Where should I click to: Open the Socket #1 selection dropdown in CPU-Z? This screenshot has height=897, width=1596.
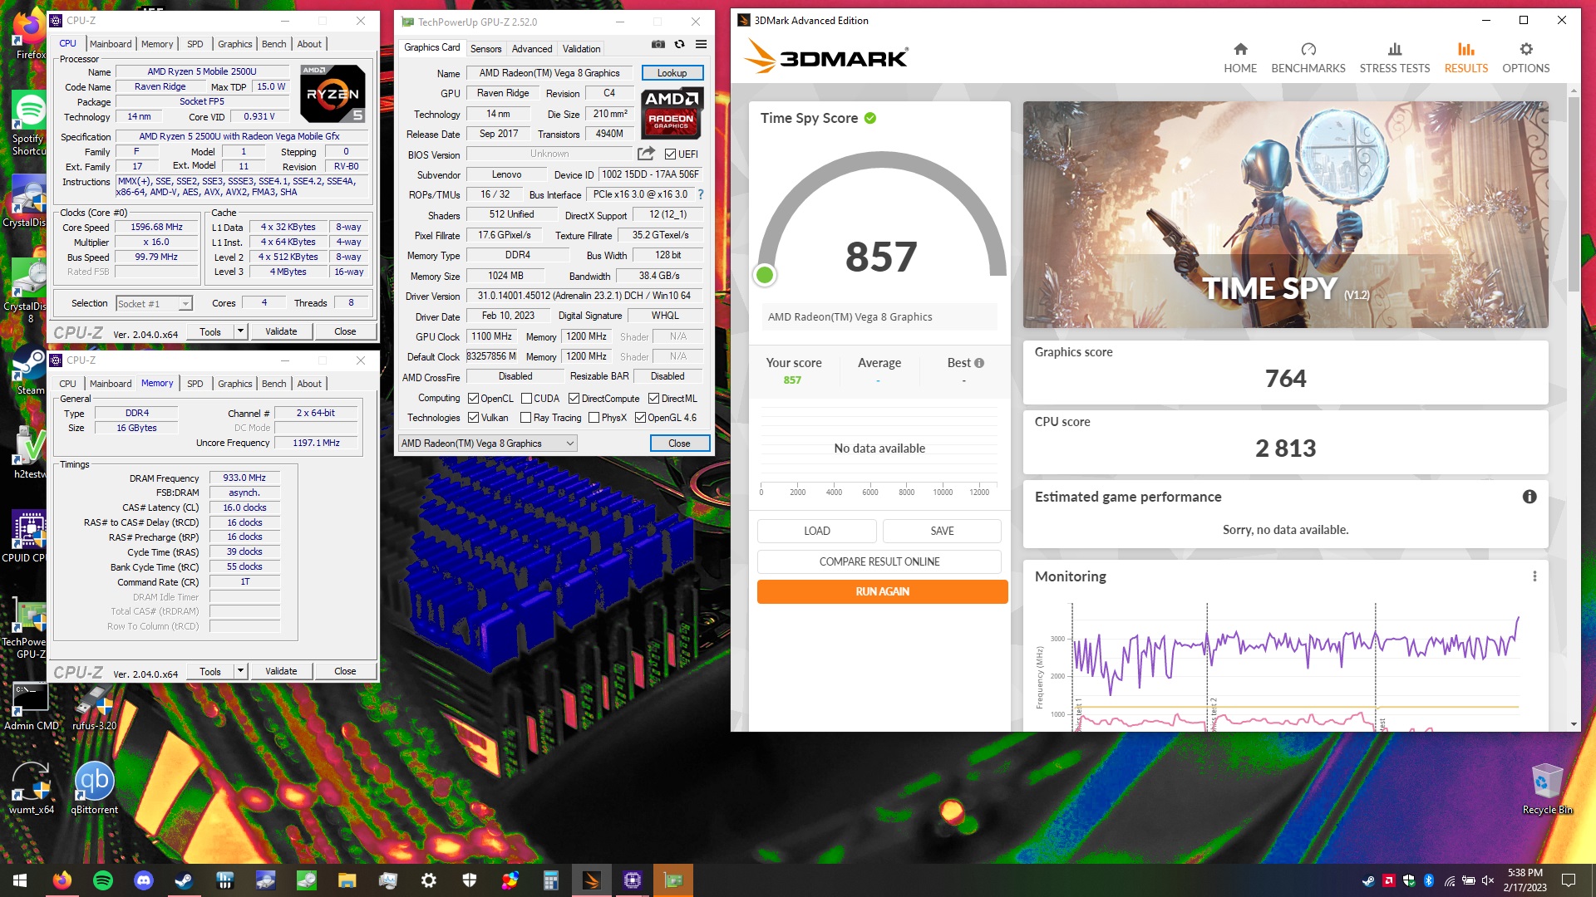click(x=155, y=304)
